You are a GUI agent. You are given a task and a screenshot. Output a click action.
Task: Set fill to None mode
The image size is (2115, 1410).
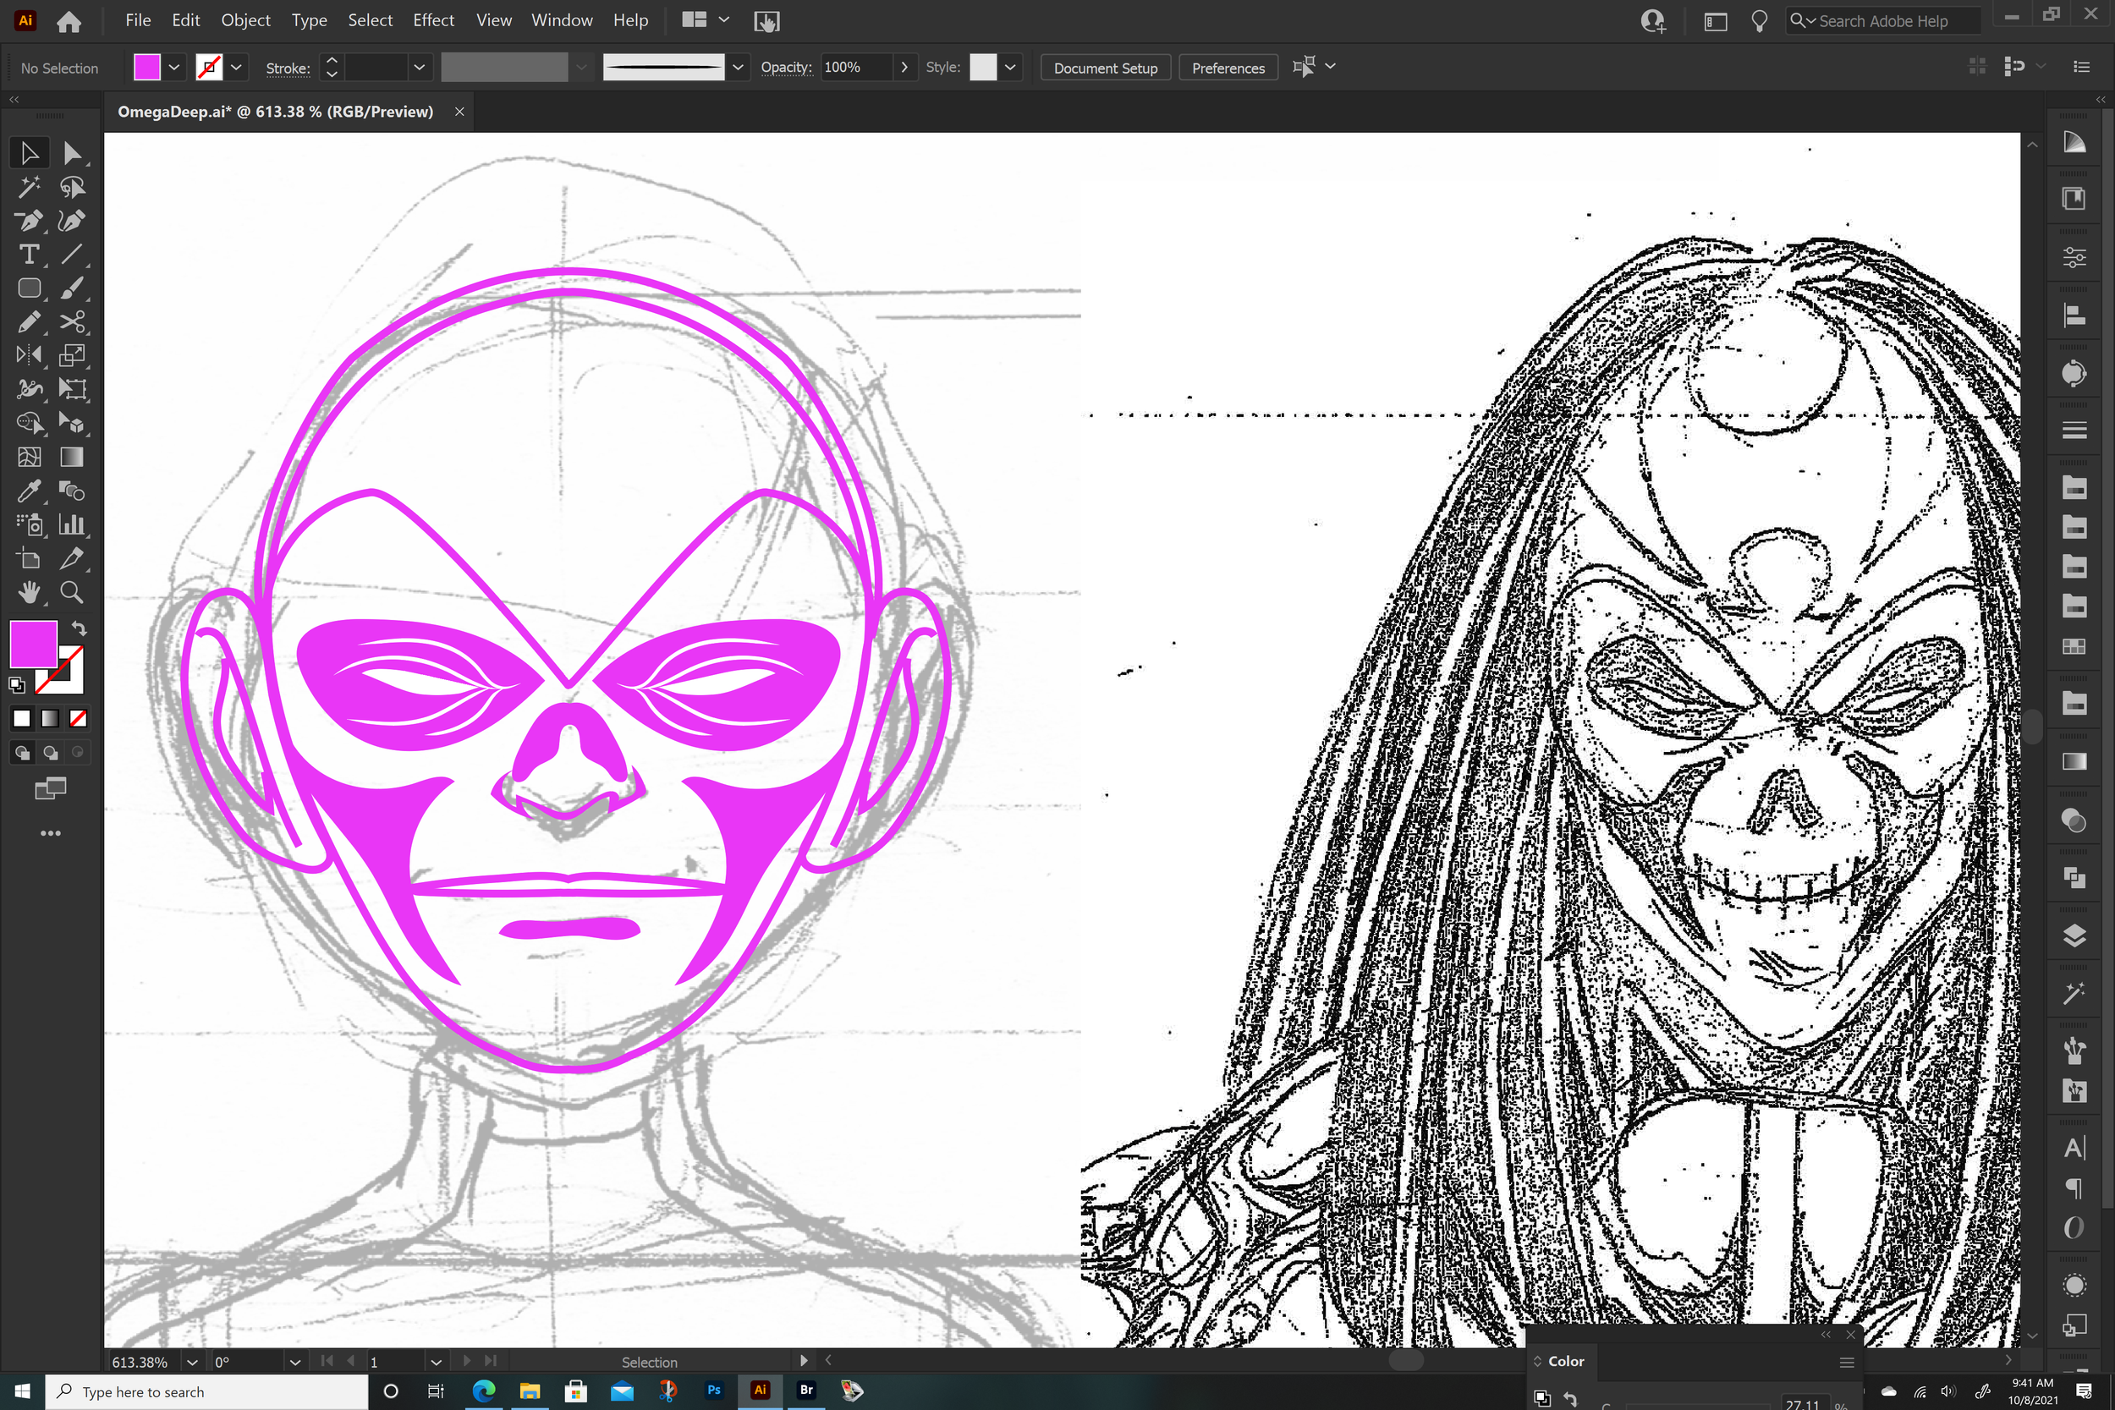(x=78, y=718)
